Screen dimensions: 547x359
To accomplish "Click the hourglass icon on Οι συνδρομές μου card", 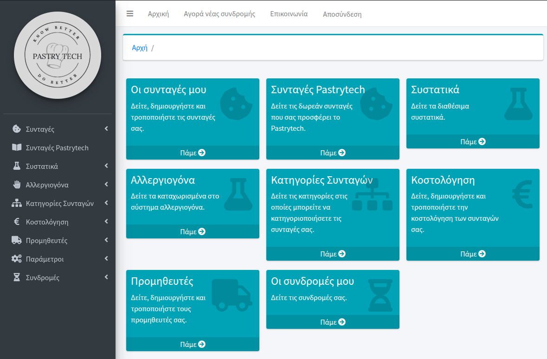I will tap(380, 295).
